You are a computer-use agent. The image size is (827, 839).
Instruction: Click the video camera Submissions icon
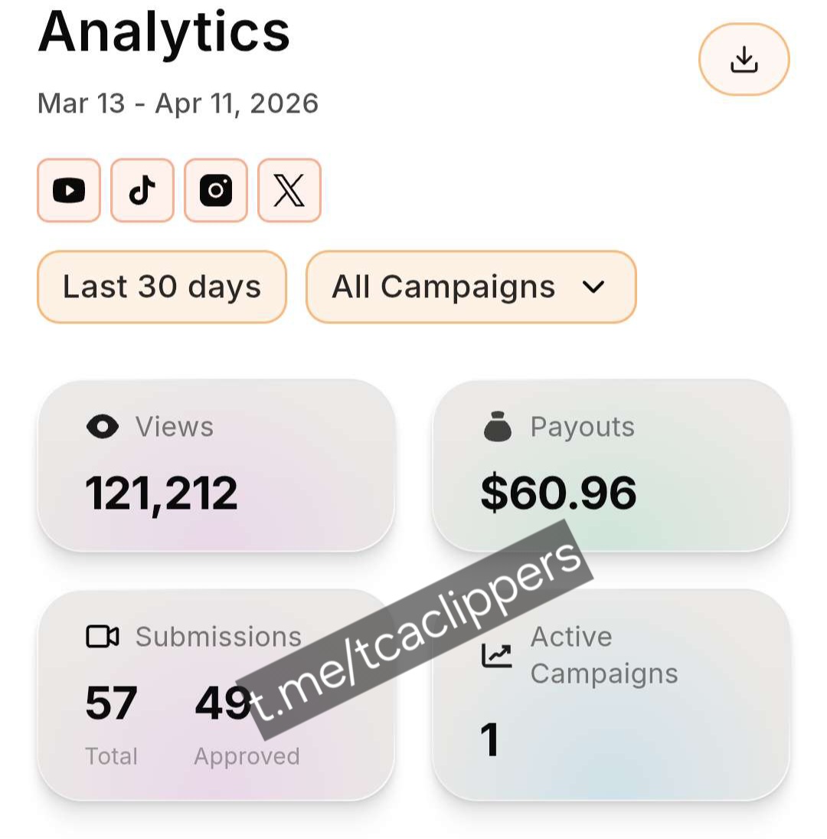(103, 637)
